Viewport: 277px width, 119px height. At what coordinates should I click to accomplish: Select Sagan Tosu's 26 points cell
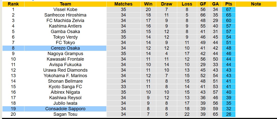[x=229, y=114]
